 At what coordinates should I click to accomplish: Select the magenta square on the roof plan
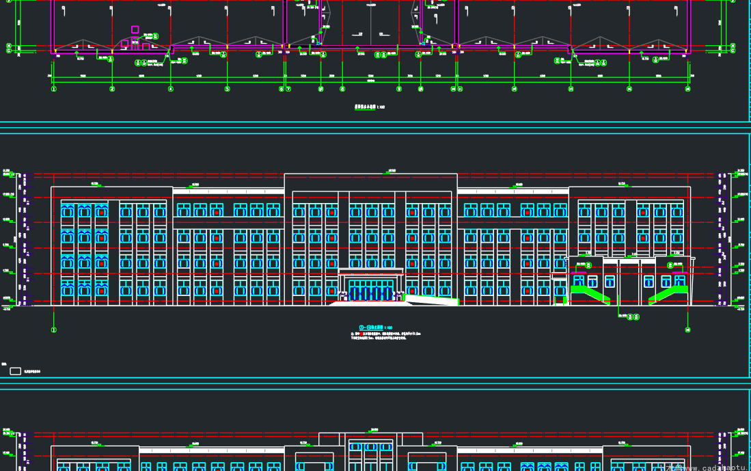click(135, 29)
